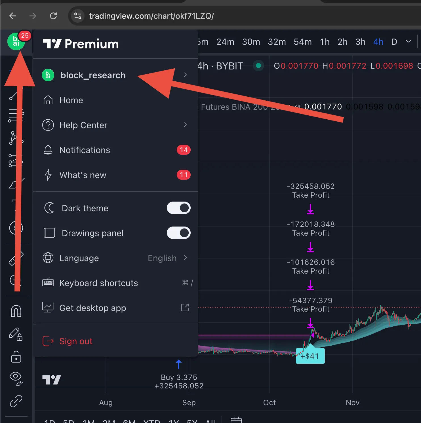
Task: Expand the Language English submenu
Action: tap(168, 258)
